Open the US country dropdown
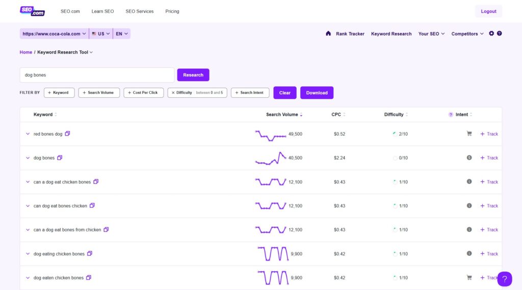 (x=101, y=34)
